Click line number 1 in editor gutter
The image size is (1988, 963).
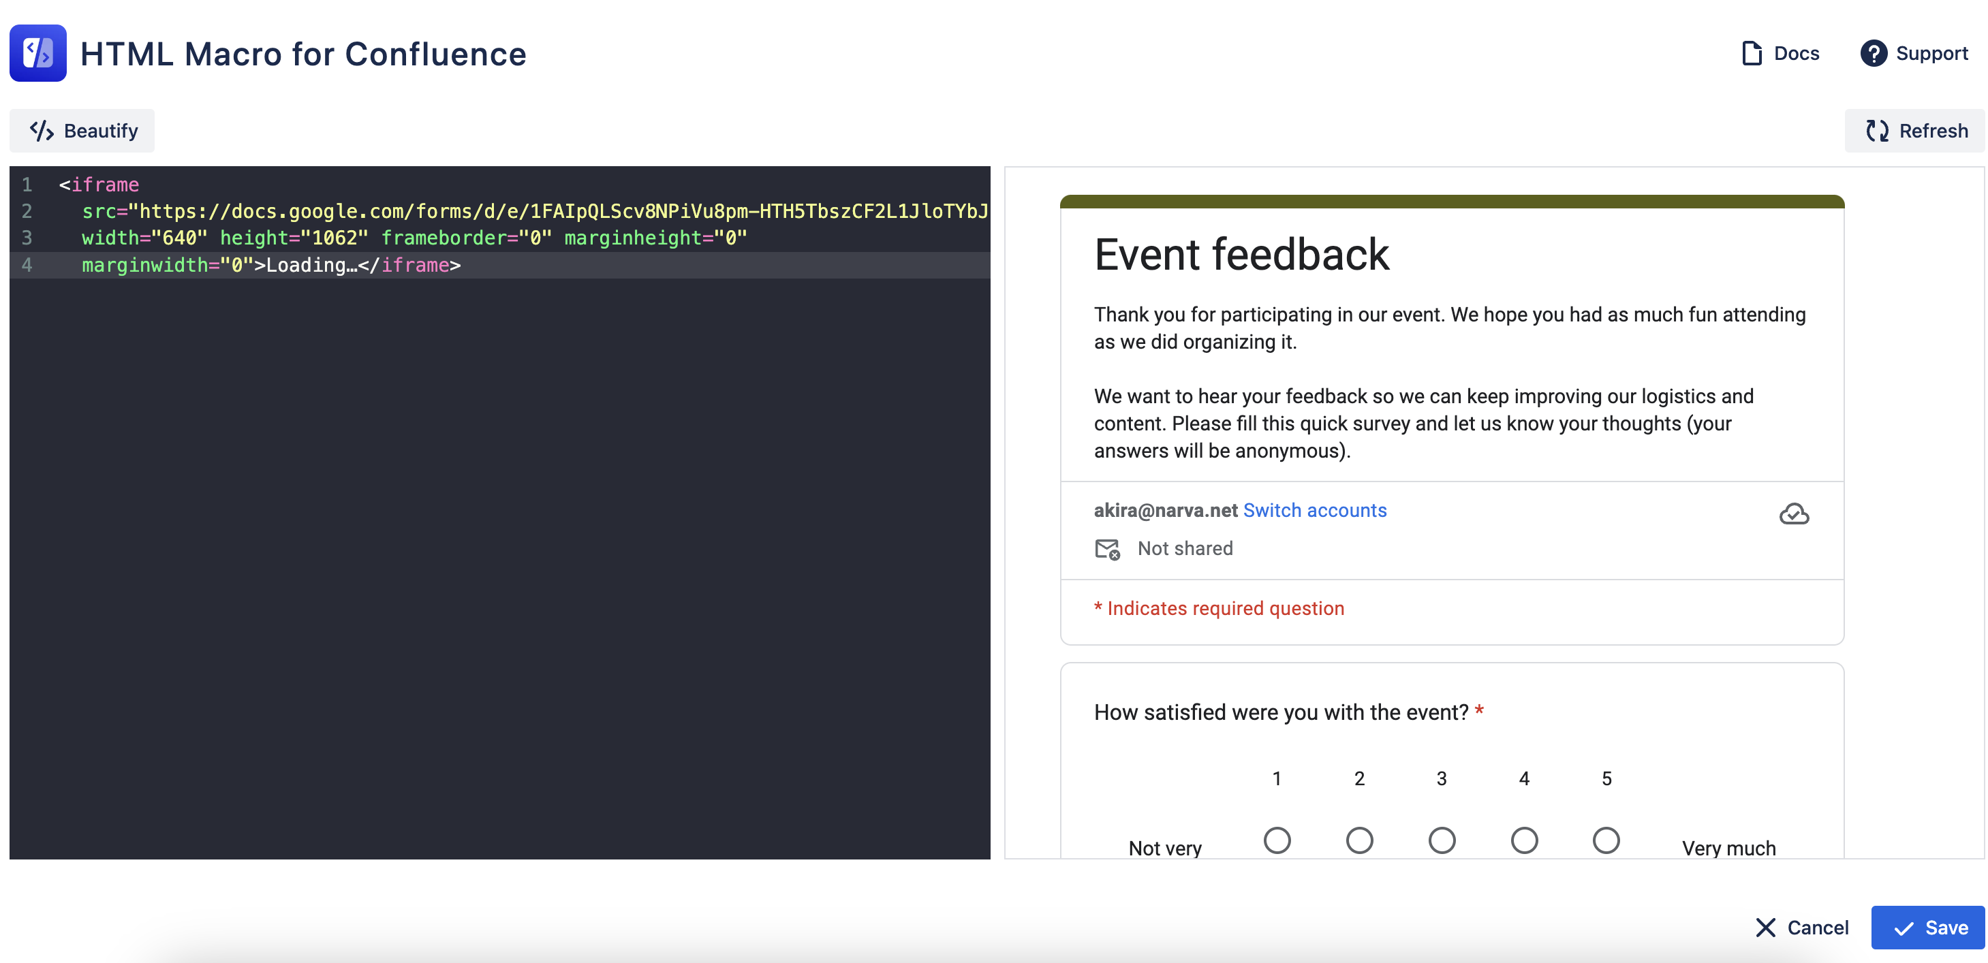[27, 185]
